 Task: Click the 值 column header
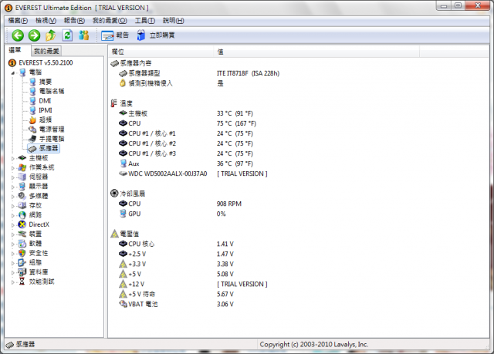316,52
